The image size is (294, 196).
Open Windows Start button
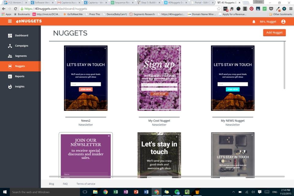point(5,192)
